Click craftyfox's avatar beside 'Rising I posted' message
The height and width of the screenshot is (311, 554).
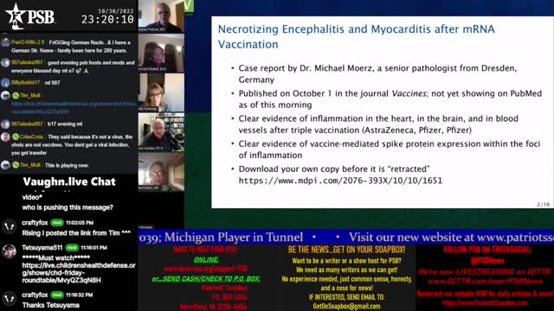[9, 226]
